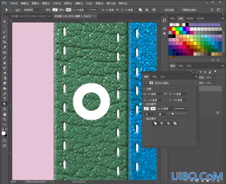Image resolution: width=226 pixels, height=184 pixels.
Task: Open the collapsed Character panel icon
Action: (164, 29)
